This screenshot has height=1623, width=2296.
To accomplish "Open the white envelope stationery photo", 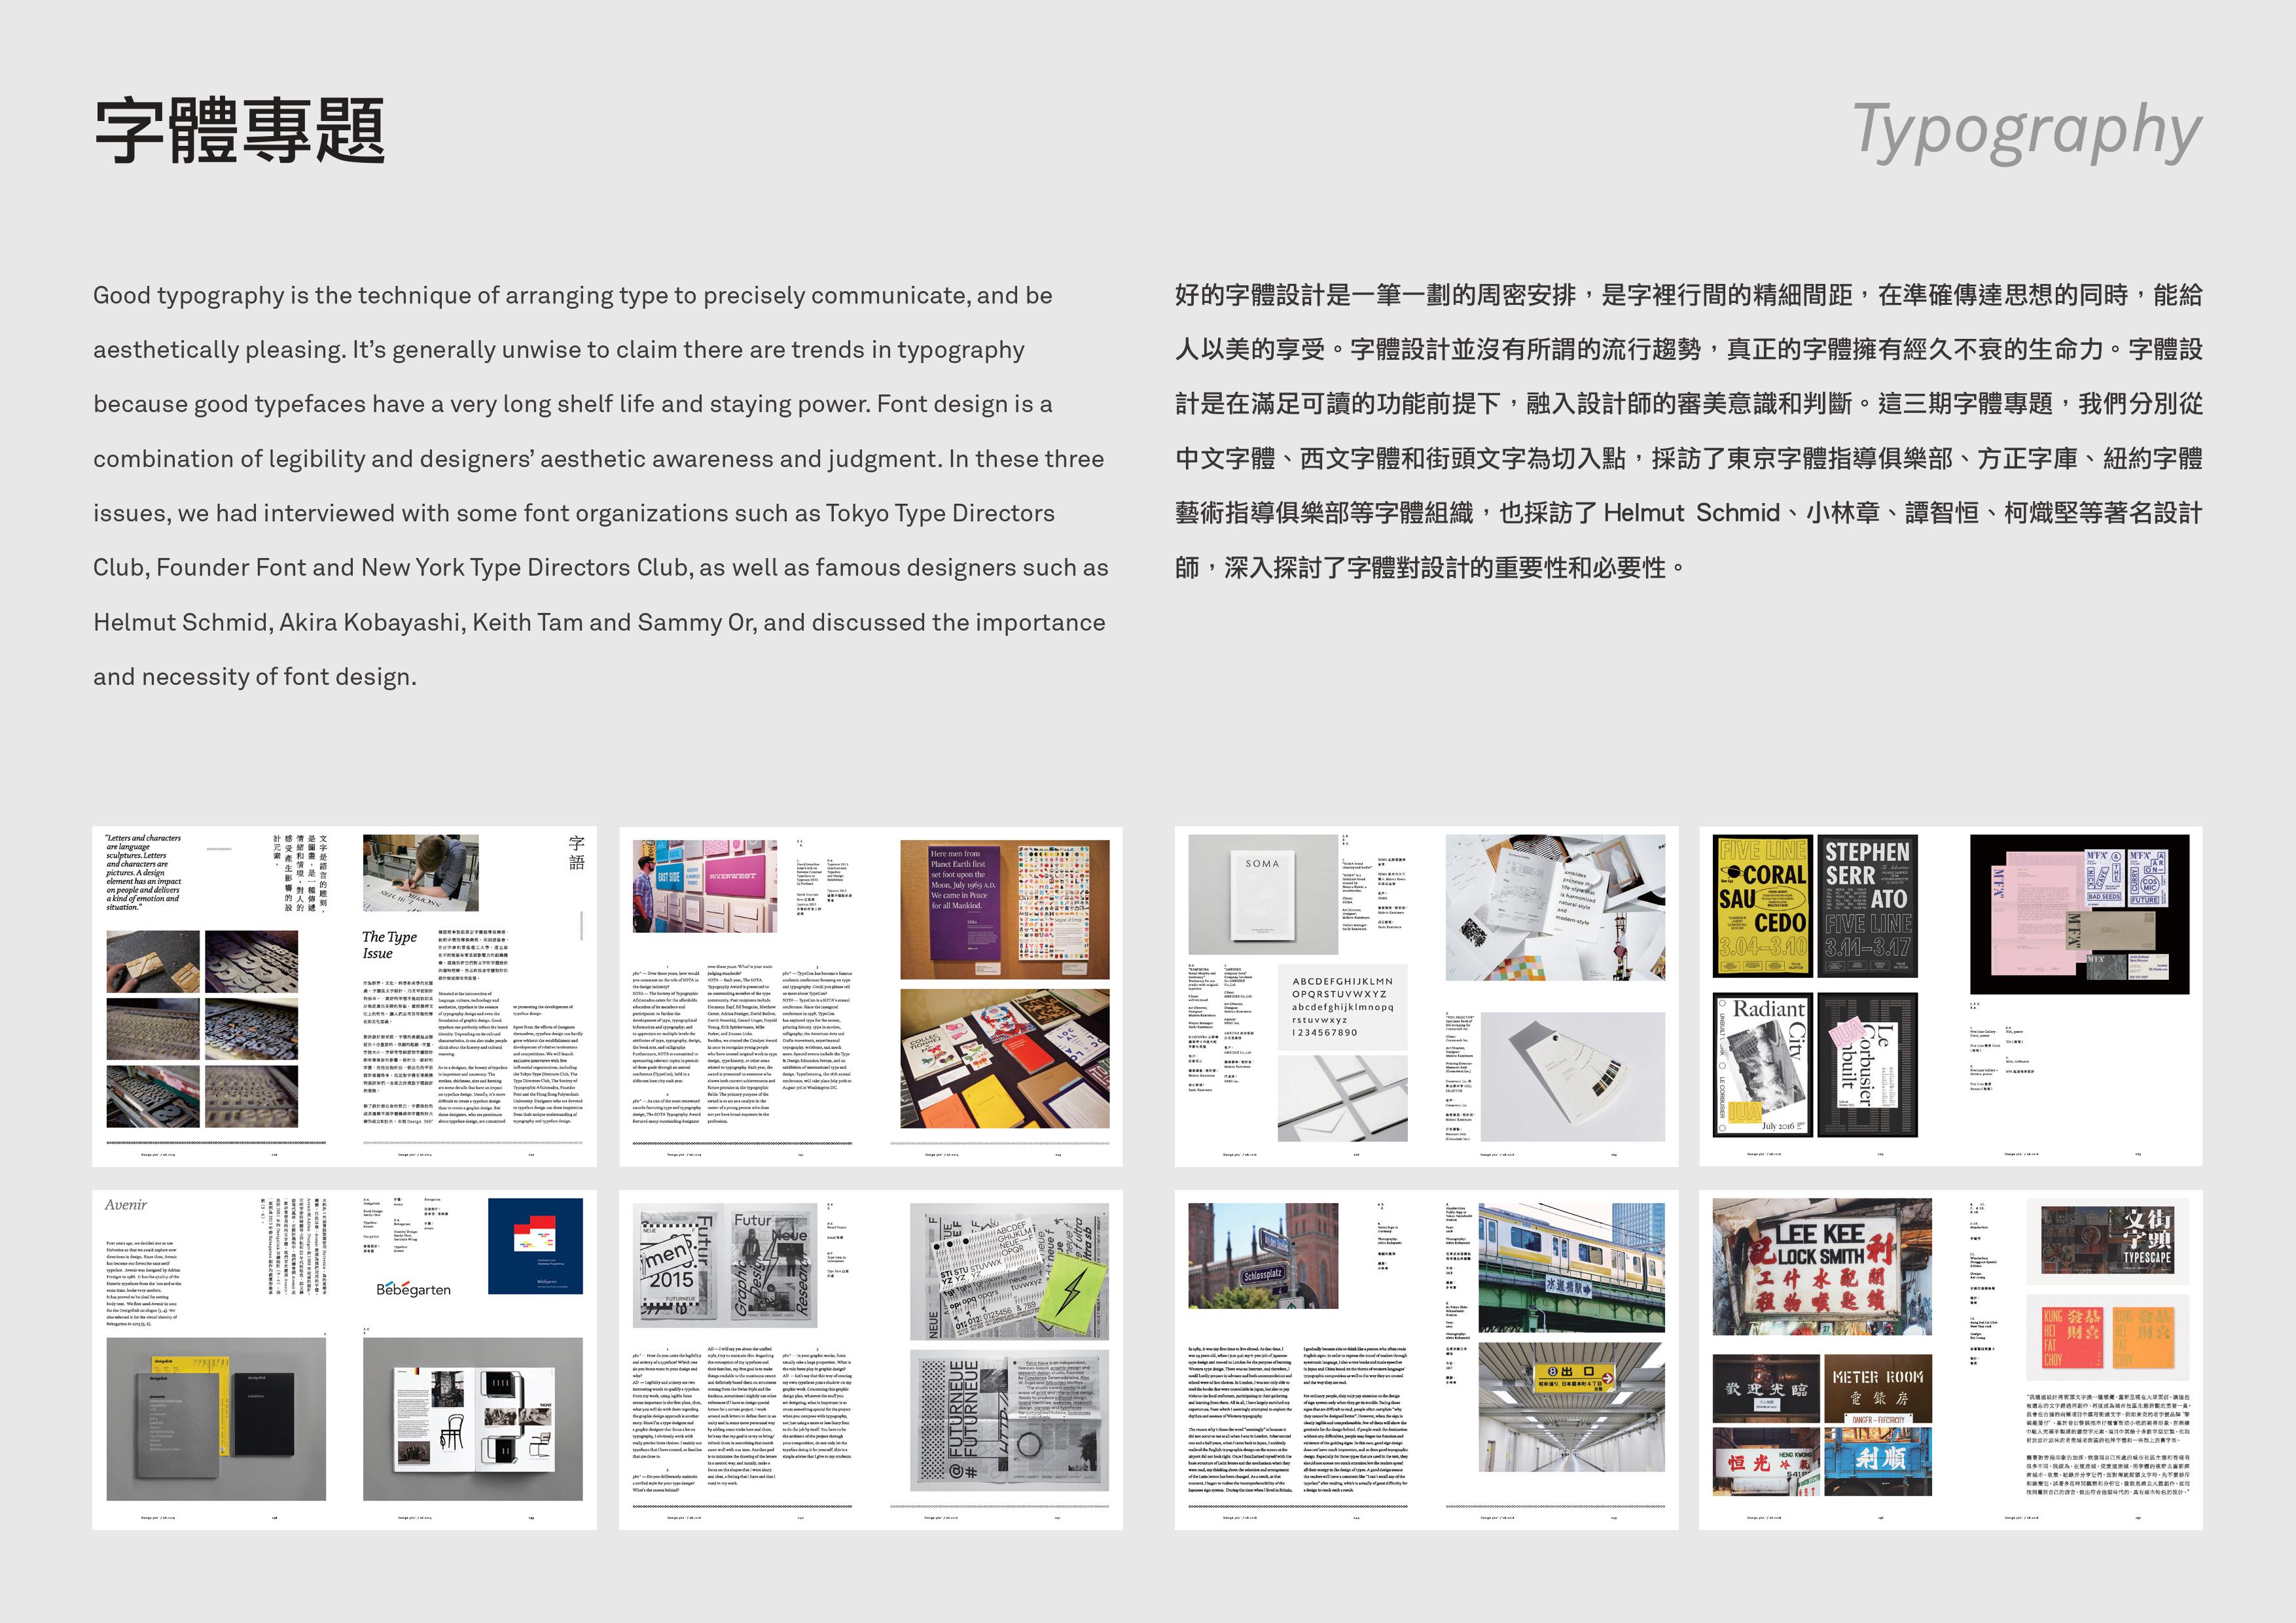I will click(1343, 1098).
